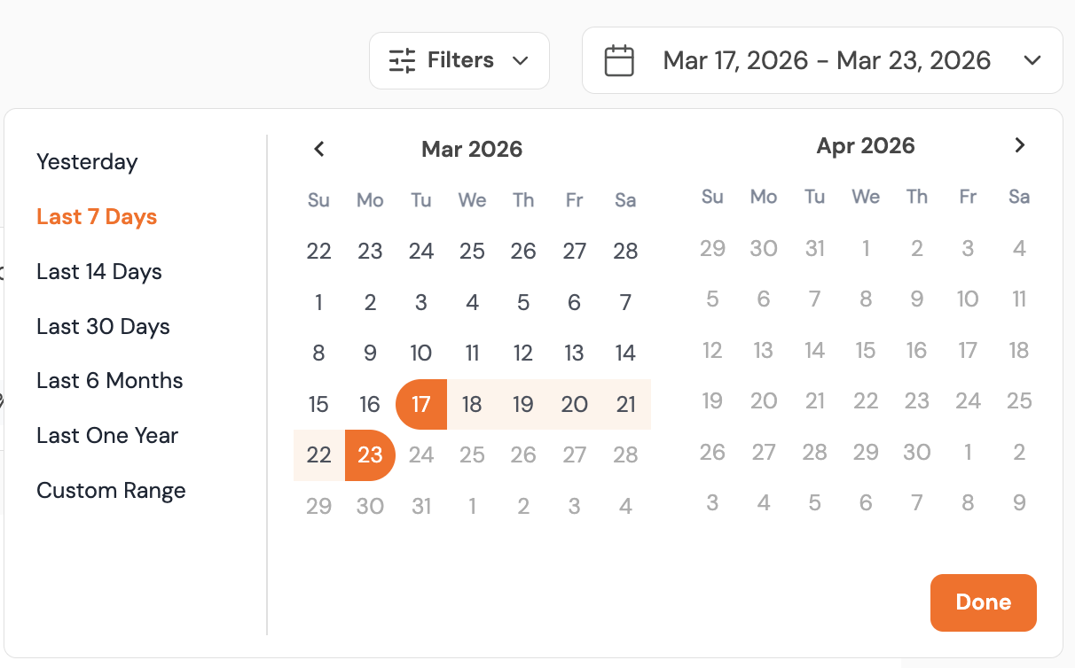
Task: Pick Last 14 Days range
Action: click(x=98, y=271)
